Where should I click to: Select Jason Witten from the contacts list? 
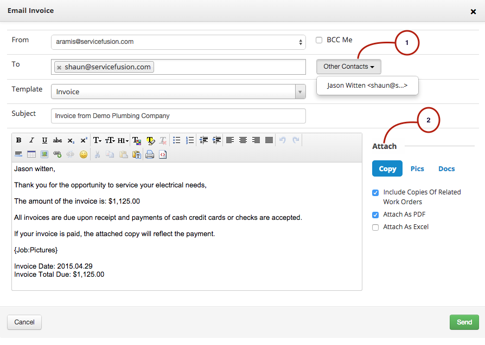tap(367, 86)
